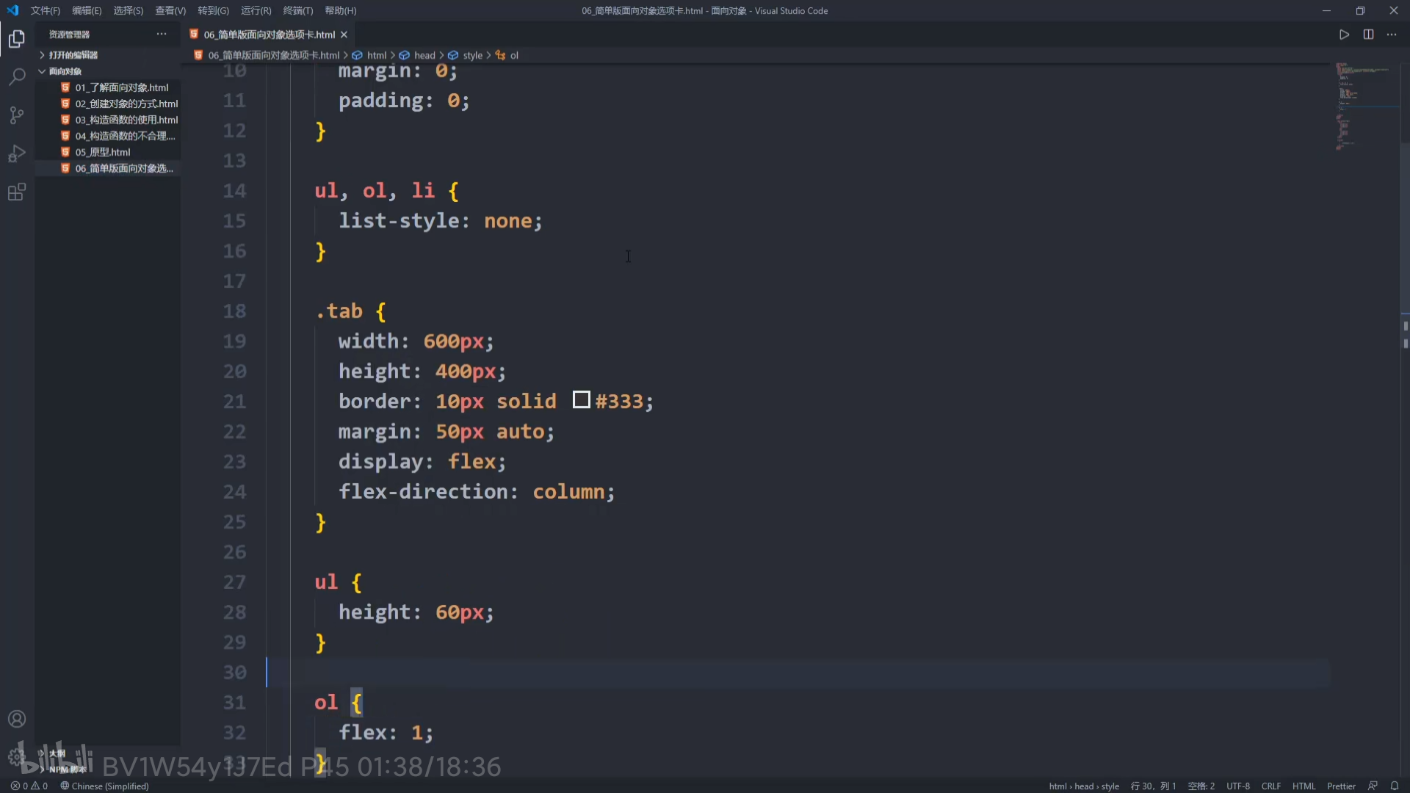
Task: Open 05_原型.html in the file tree
Action: point(103,152)
